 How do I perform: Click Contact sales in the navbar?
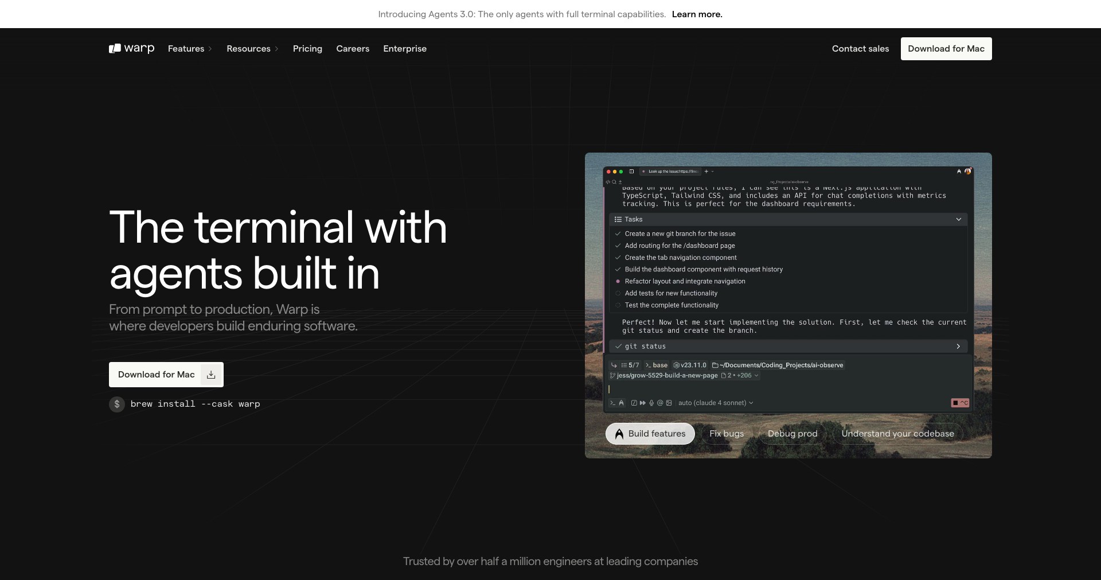860,49
